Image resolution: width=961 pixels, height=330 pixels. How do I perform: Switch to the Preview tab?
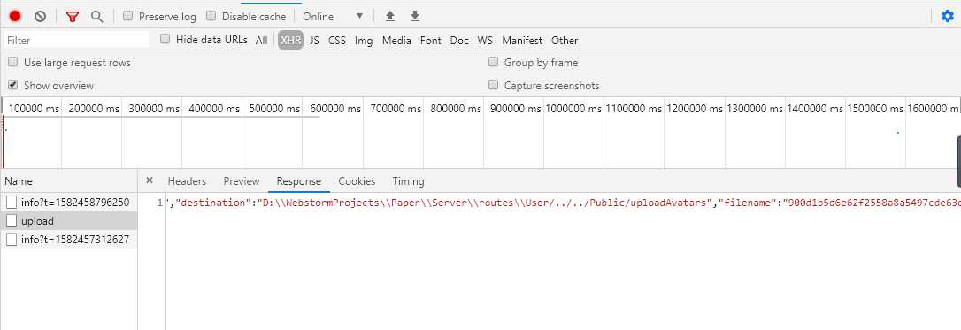pos(242,181)
